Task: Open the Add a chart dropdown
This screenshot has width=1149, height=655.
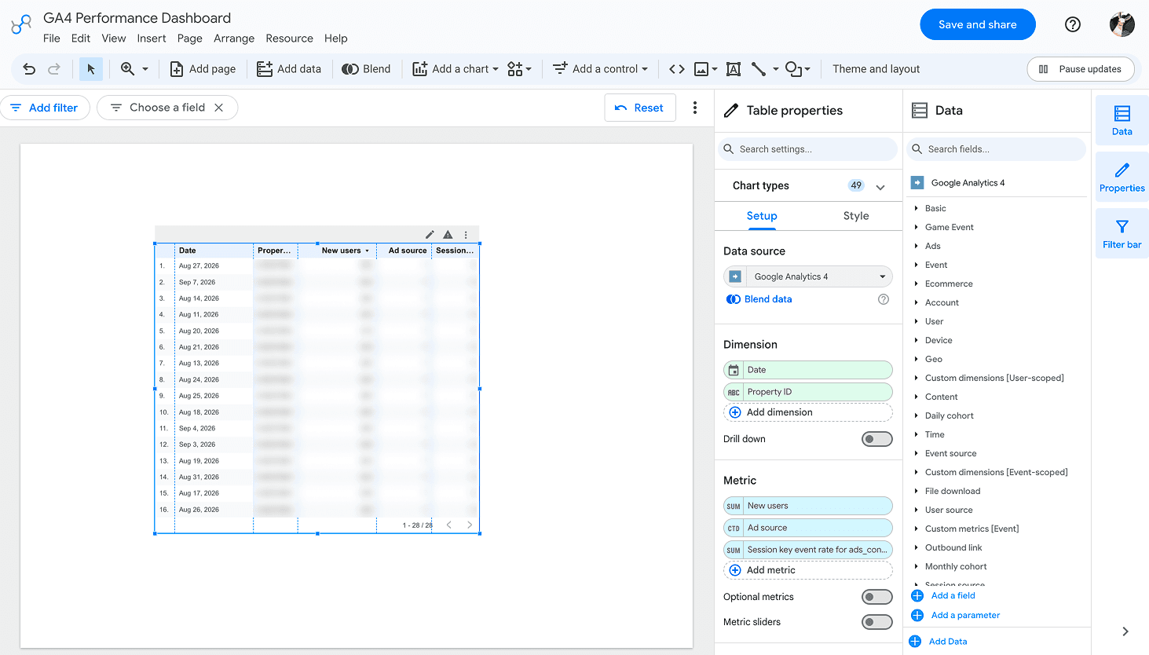Action: tap(456, 69)
